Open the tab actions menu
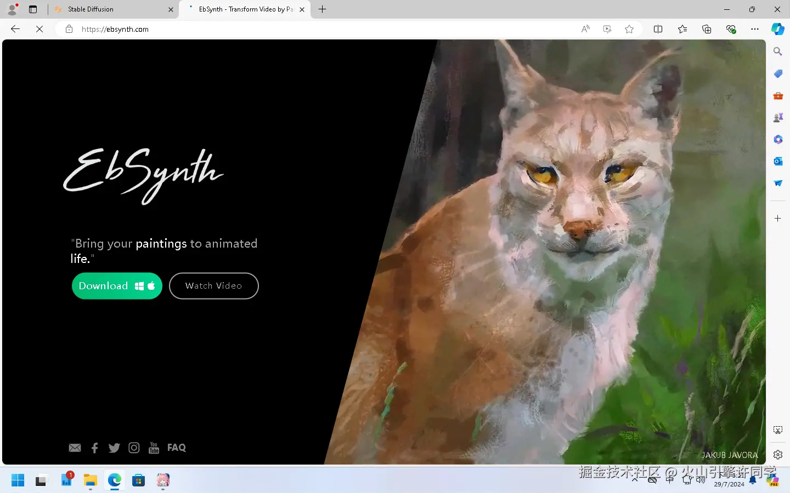Viewport: 790px width, 493px height. click(x=33, y=9)
